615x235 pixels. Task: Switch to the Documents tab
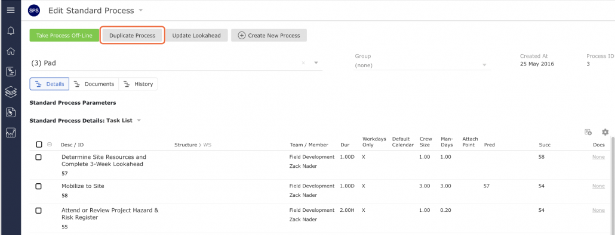click(94, 84)
